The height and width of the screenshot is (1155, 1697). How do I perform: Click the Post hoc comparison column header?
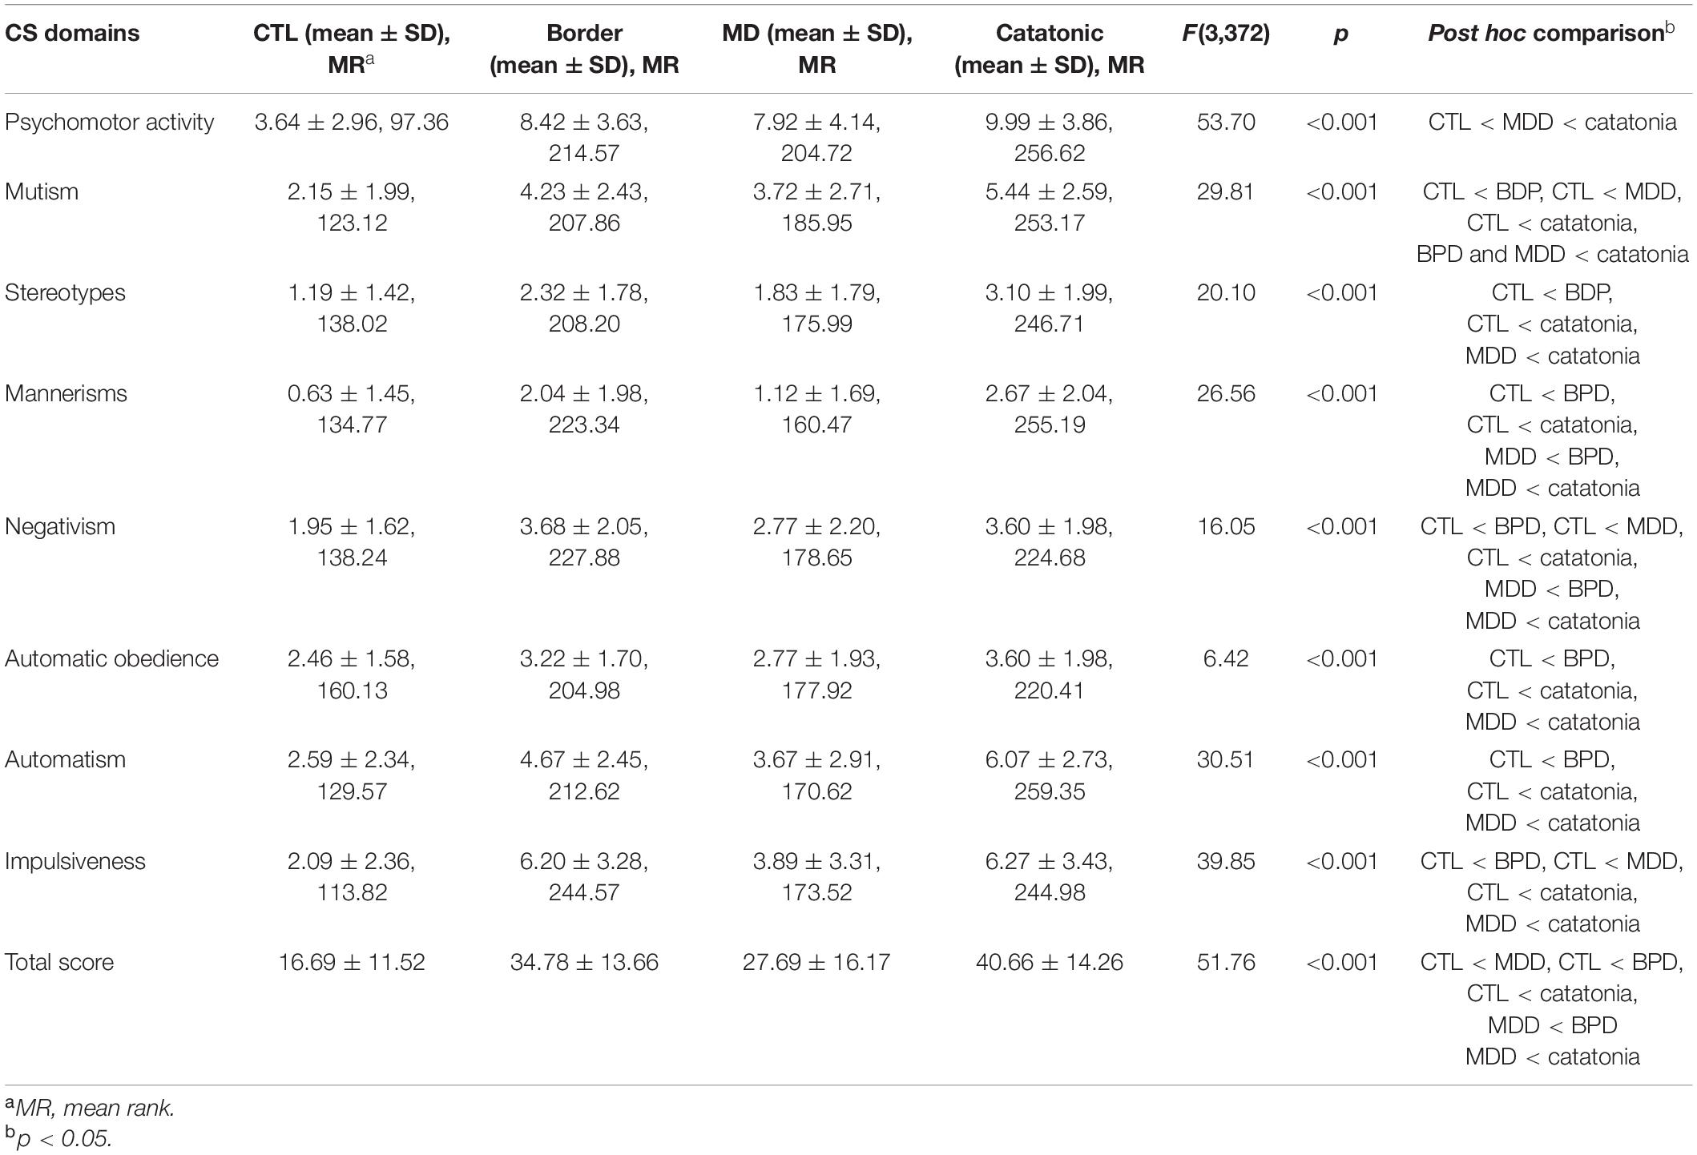pos(1551,33)
